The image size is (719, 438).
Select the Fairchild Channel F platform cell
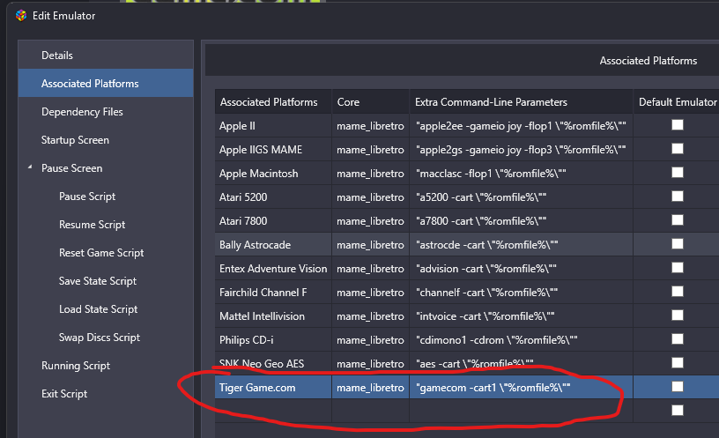tap(273, 293)
